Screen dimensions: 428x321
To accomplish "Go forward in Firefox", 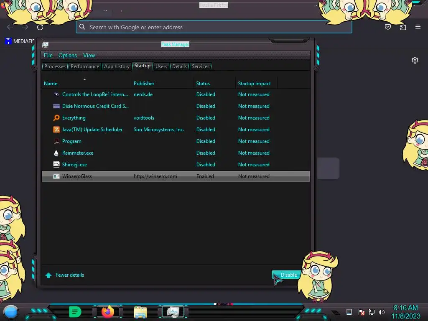I will [25, 27].
